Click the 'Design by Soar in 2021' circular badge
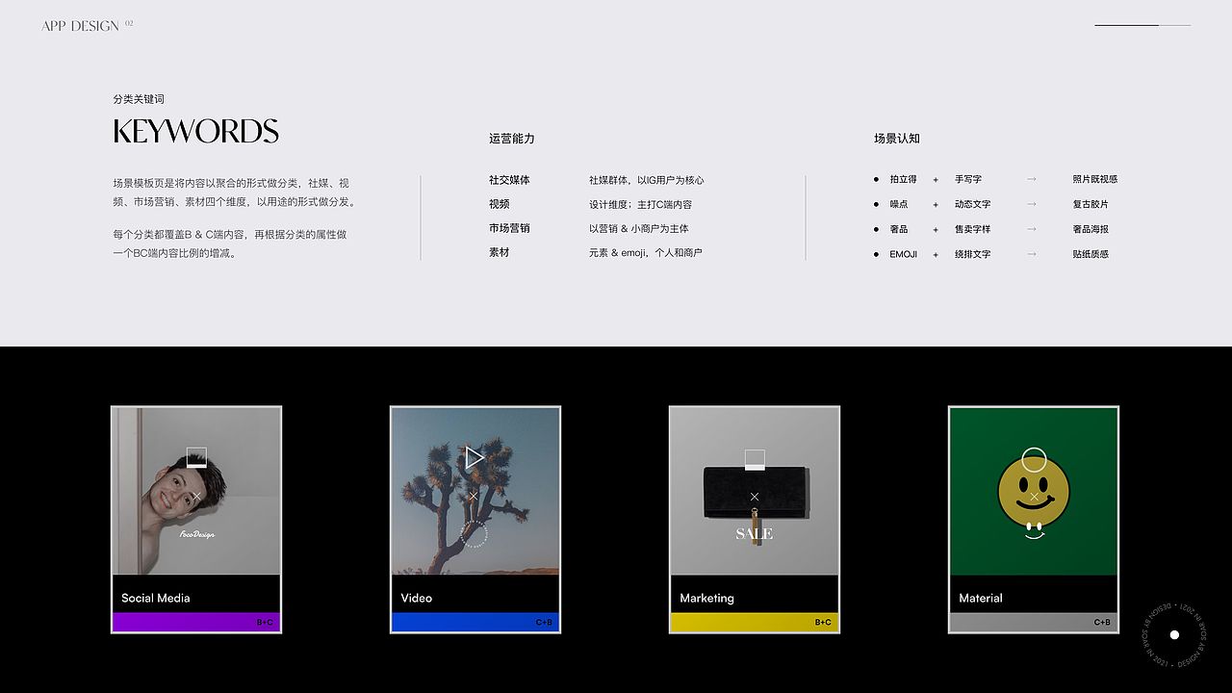The image size is (1232, 693). coord(1173,634)
